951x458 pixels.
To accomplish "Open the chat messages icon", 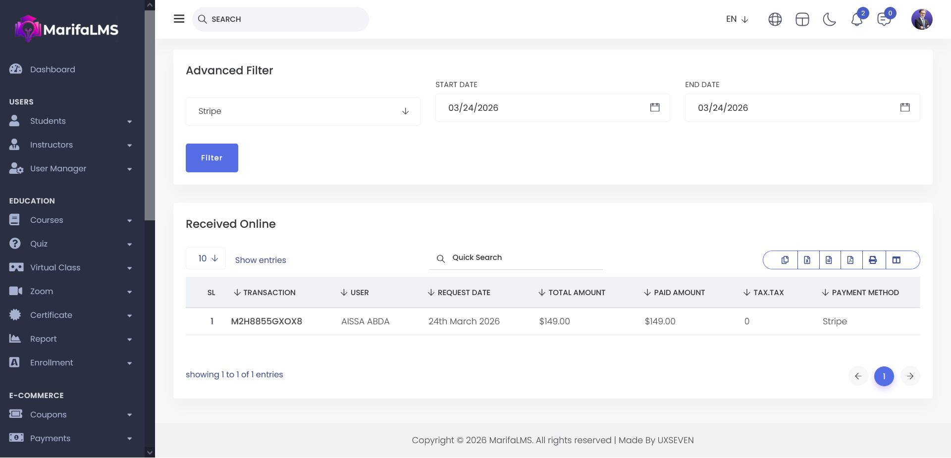I will click(x=884, y=20).
